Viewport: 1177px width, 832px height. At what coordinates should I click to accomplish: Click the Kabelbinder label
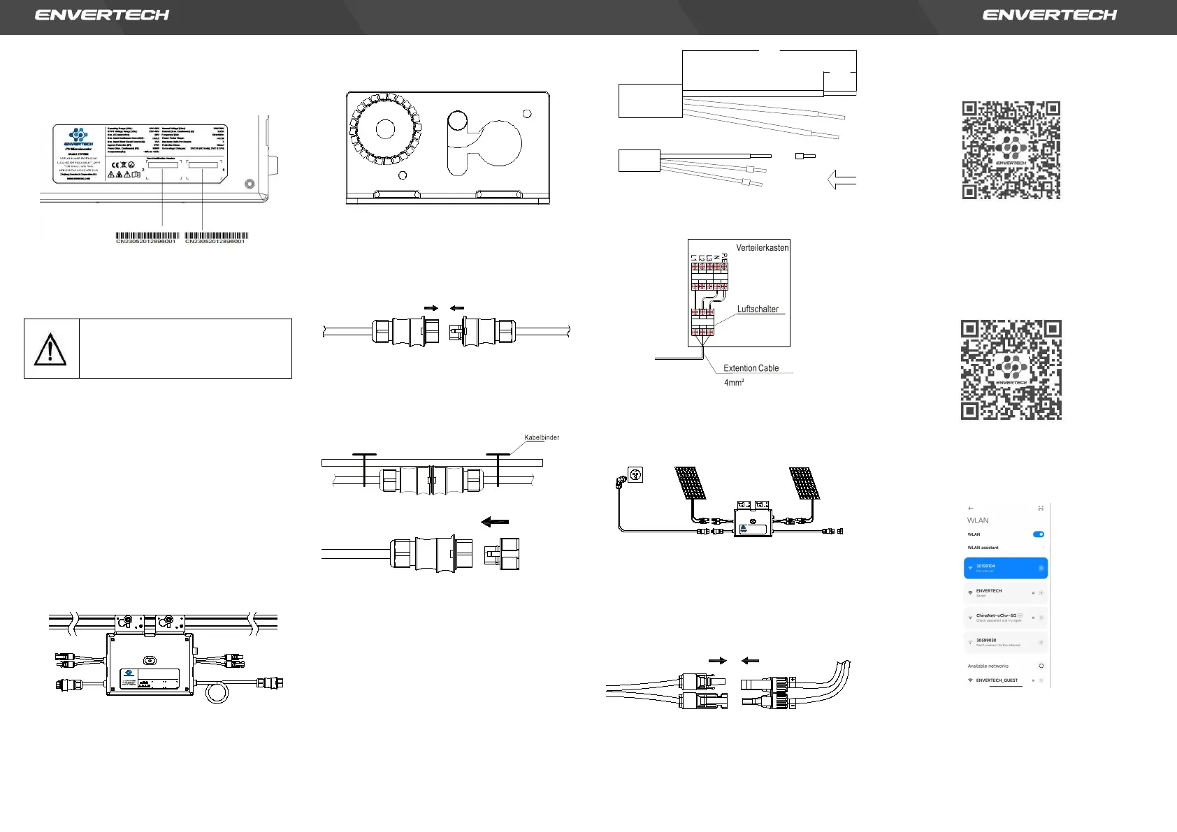coord(542,437)
